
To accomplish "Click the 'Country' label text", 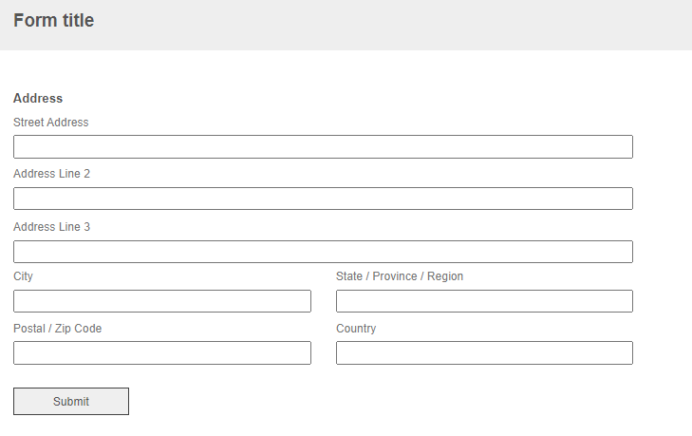I will [x=356, y=329].
